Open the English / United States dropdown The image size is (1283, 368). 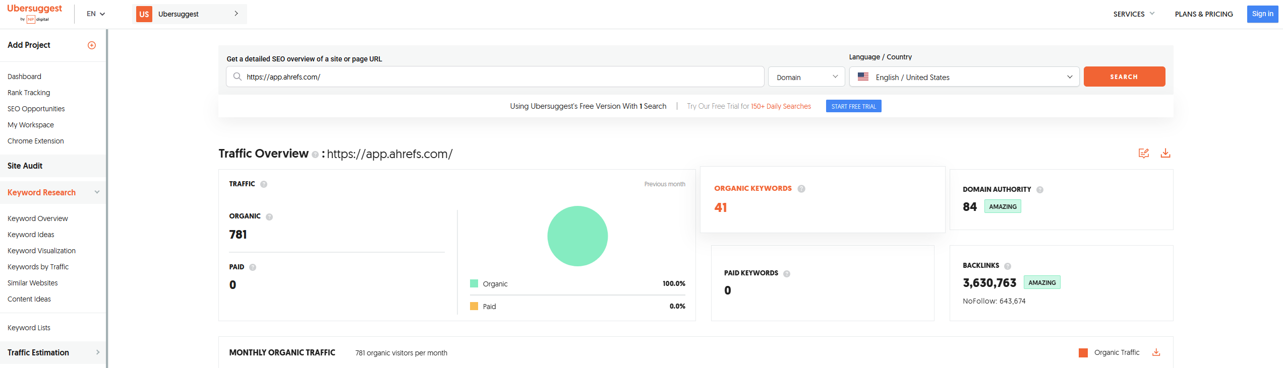(964, 77)
